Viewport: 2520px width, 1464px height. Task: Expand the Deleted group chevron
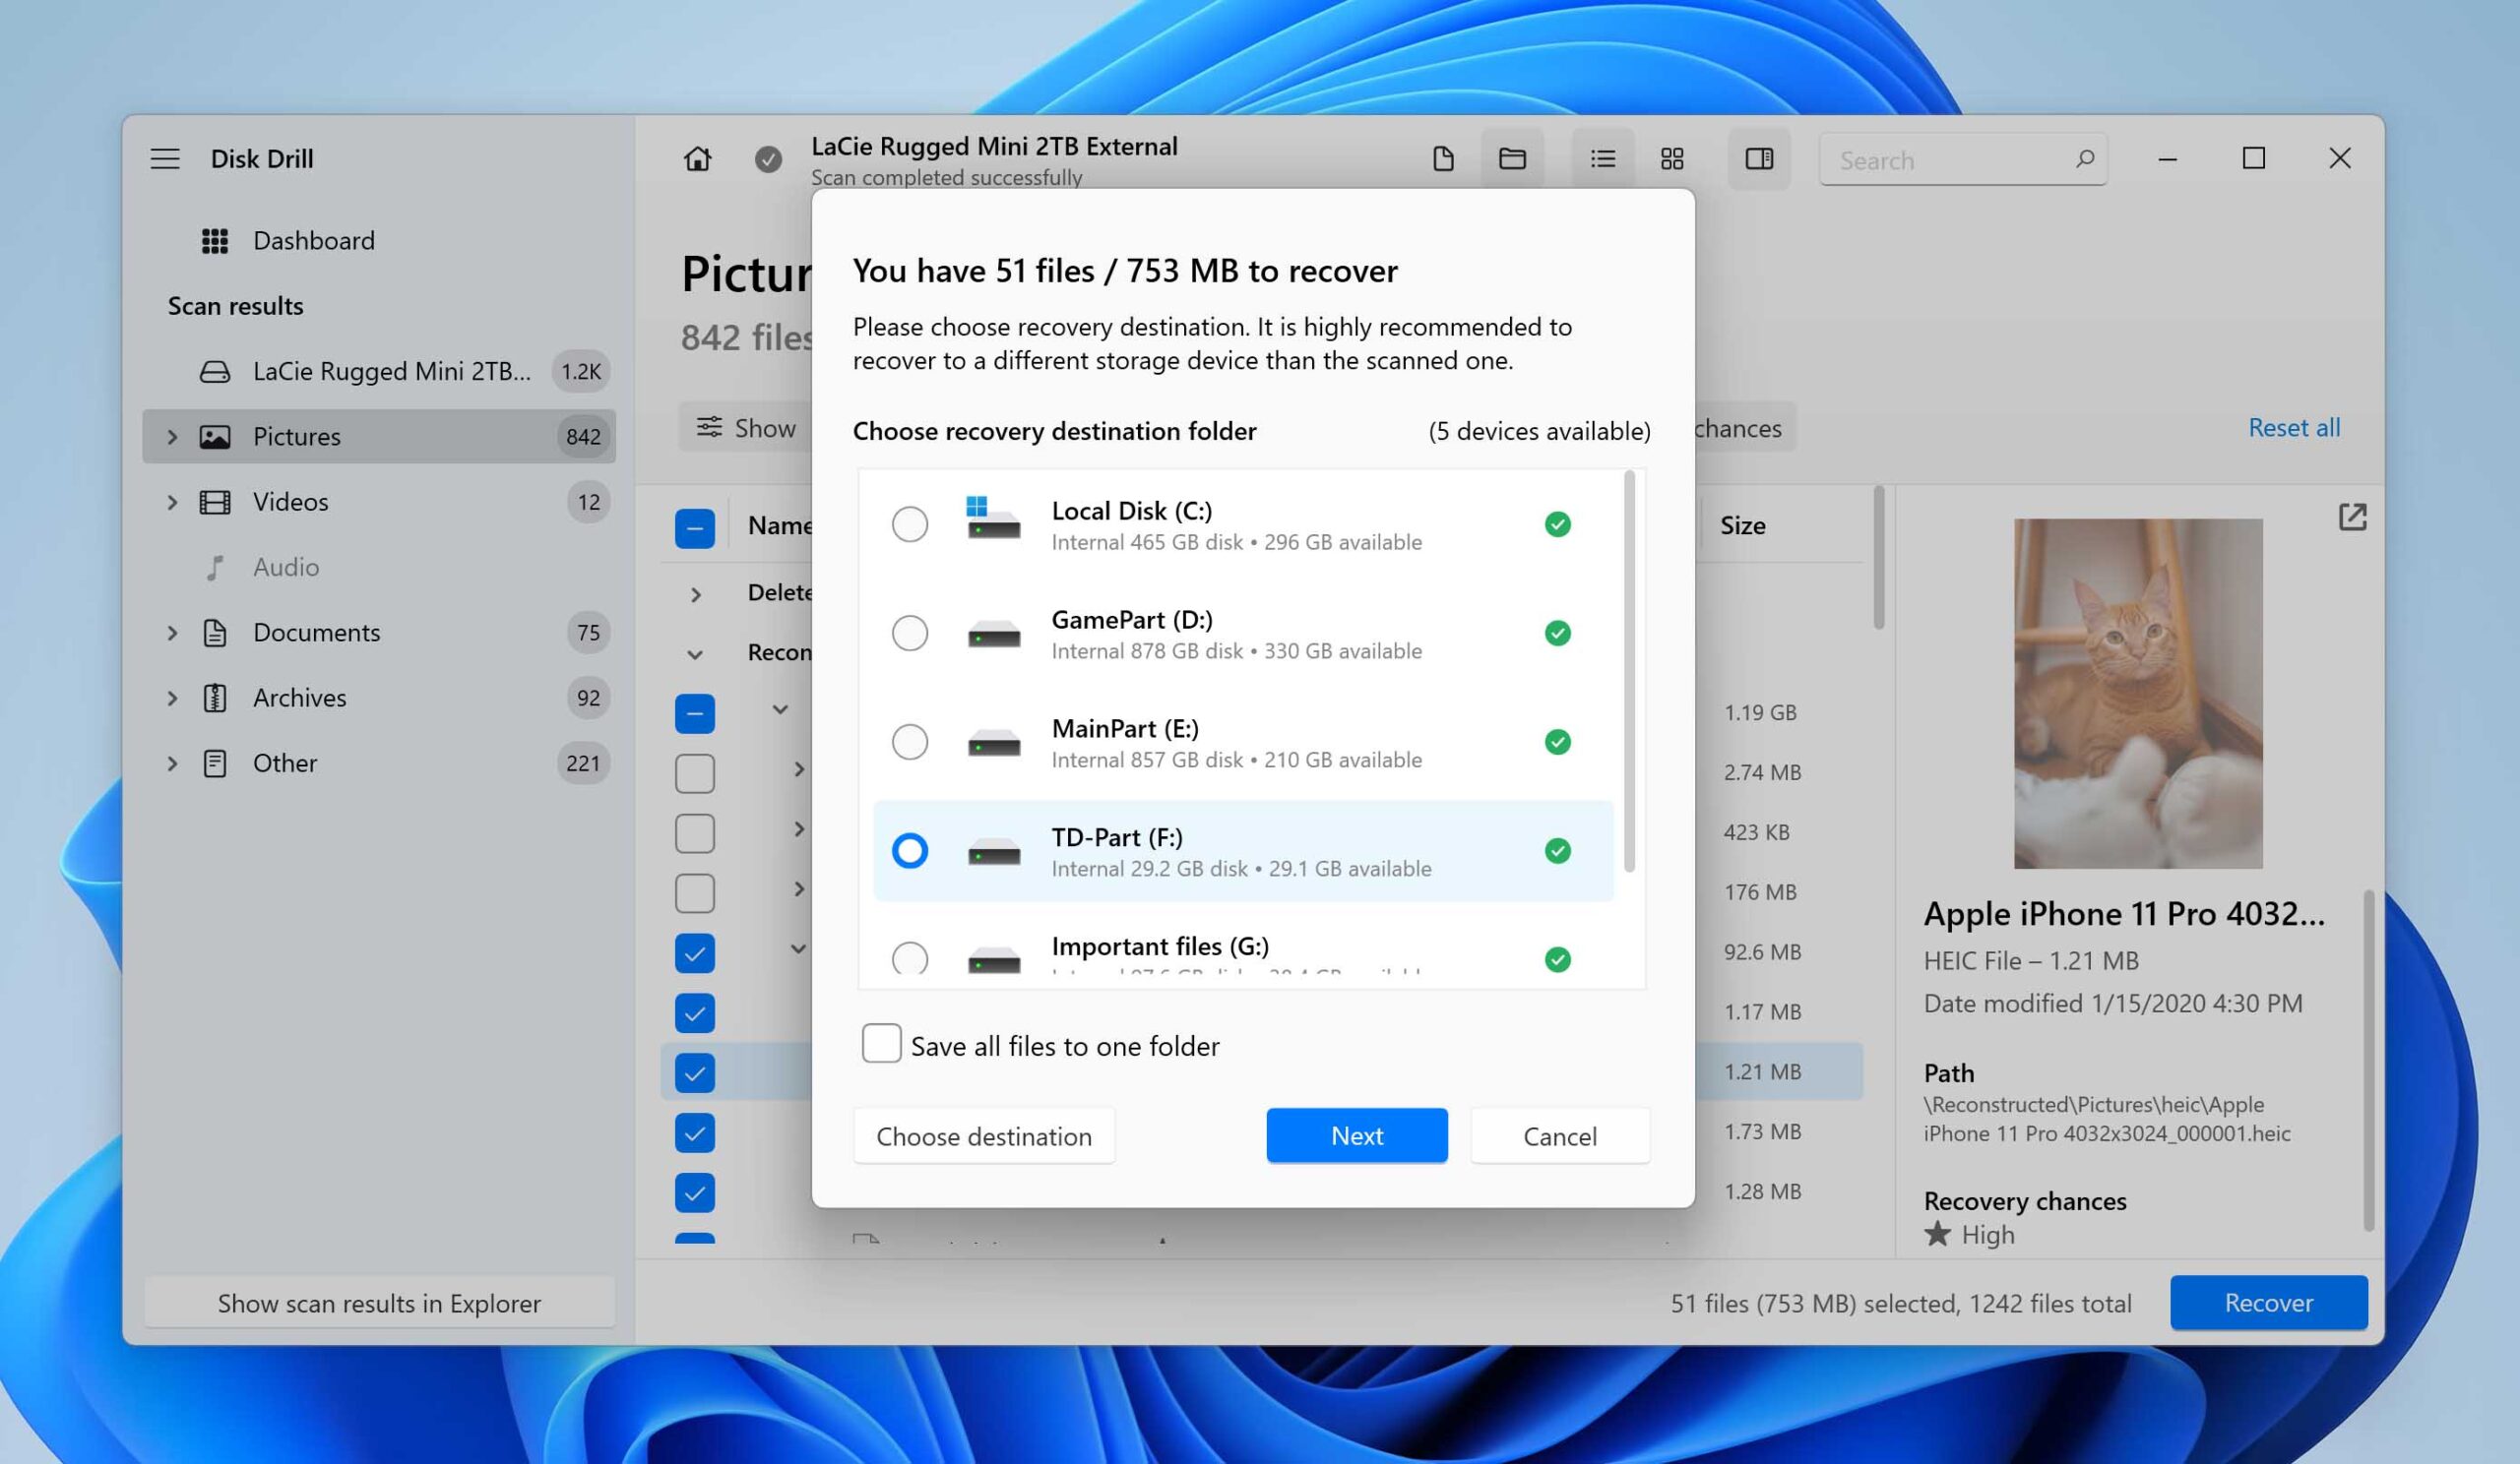coord(696,594)
